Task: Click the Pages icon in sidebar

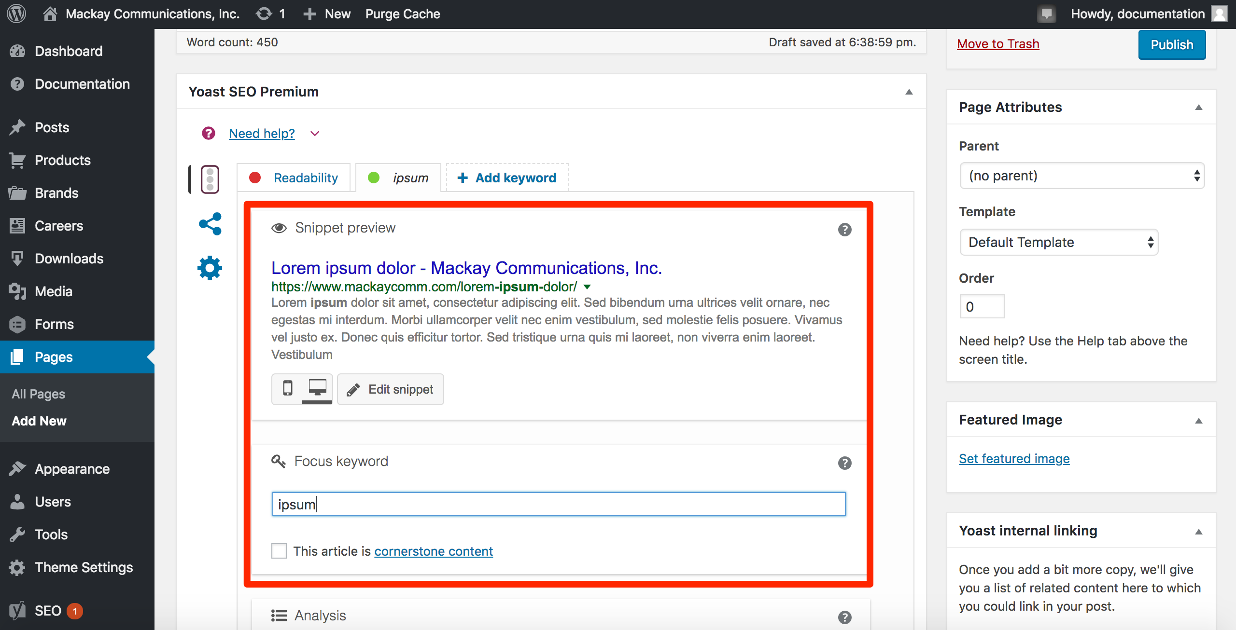Action: click(x=17, y=357)
